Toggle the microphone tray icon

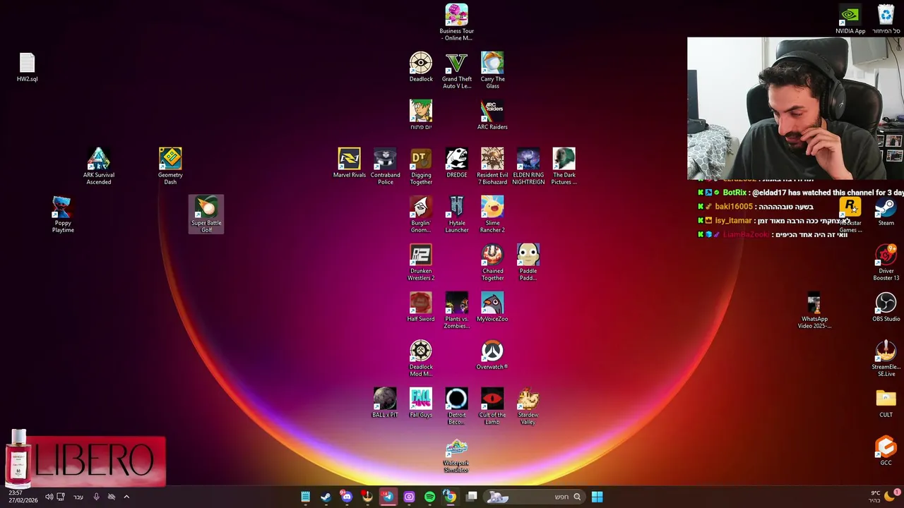pos(96,497)
